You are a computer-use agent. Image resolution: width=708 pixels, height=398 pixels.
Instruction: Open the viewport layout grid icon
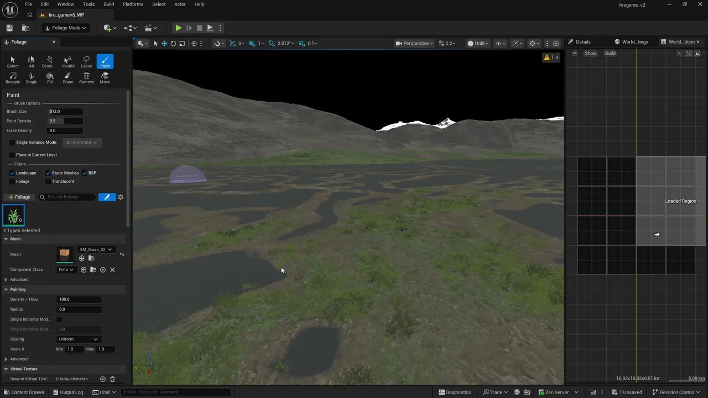point(556,43)
